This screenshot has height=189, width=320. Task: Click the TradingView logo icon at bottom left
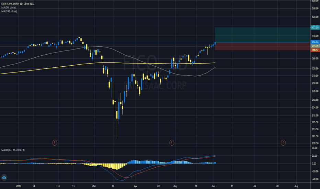pos(4,177)
